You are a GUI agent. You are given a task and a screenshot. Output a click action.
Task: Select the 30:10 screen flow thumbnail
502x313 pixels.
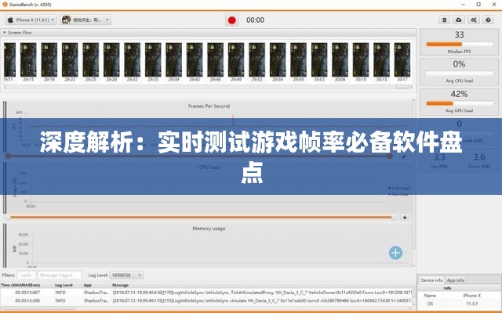click(361, 59)
